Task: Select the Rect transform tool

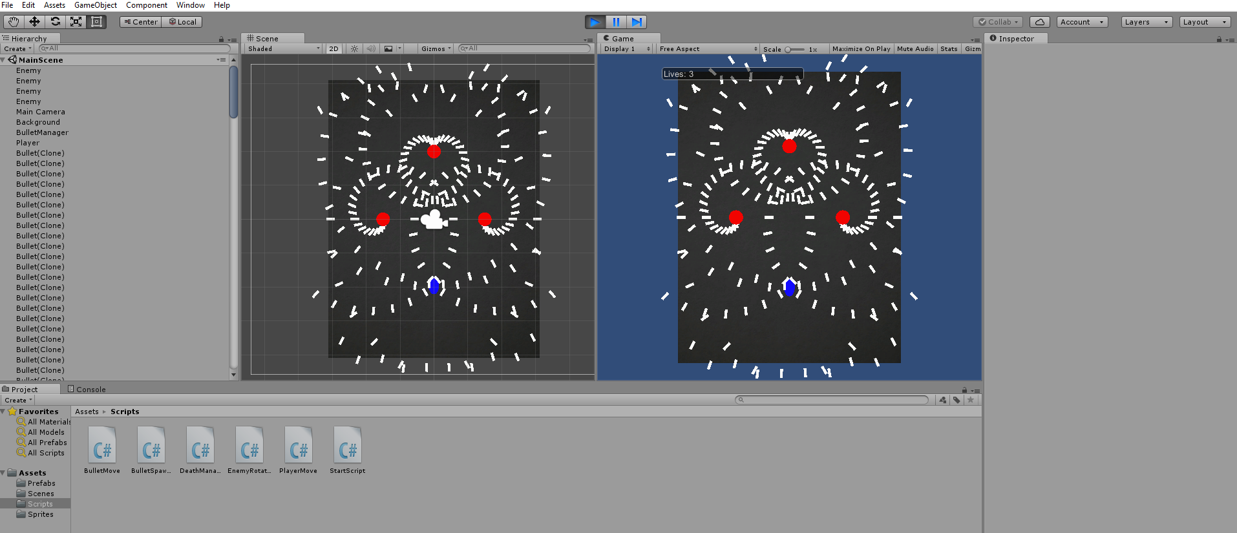Action: click(x=96, y=22)
